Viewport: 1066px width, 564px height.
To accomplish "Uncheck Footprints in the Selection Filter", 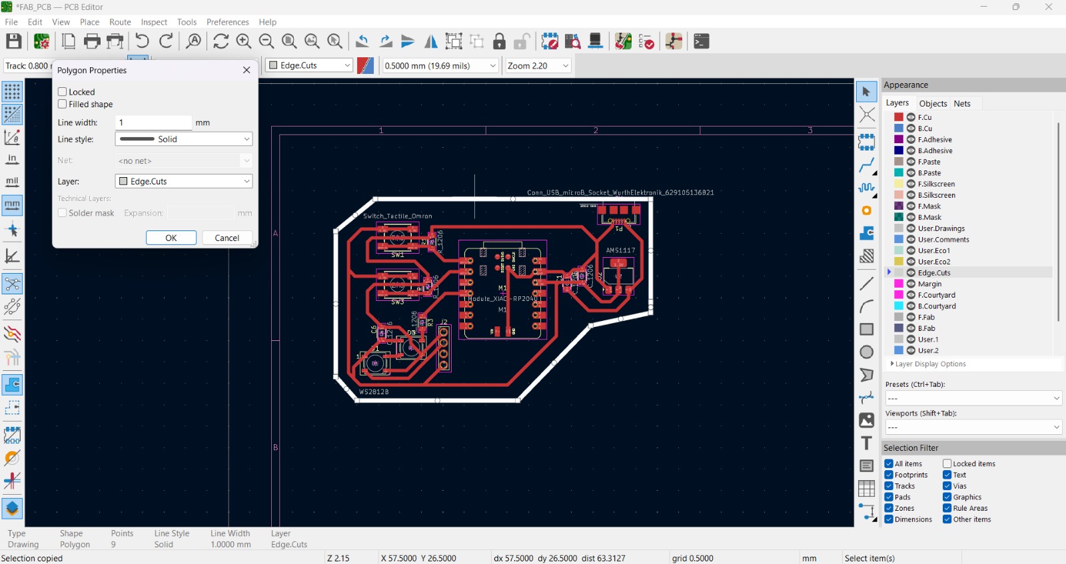I will (889, 475).
